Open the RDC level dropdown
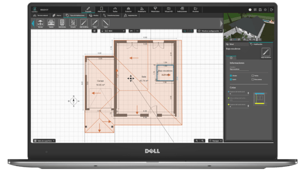 click(115, 31)
